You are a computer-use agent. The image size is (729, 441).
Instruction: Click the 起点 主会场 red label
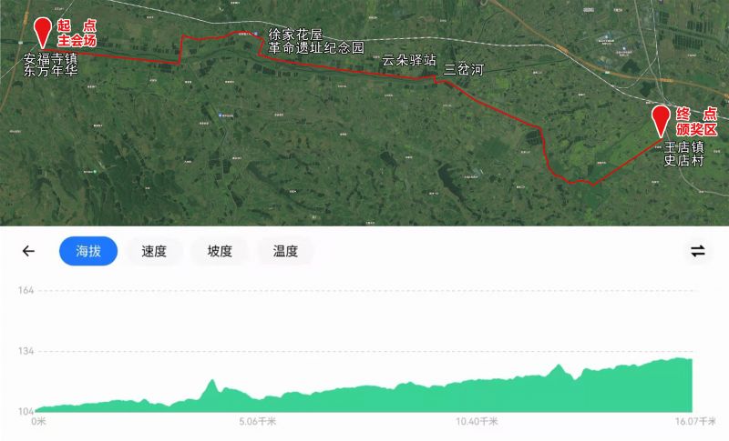(77, 33)
